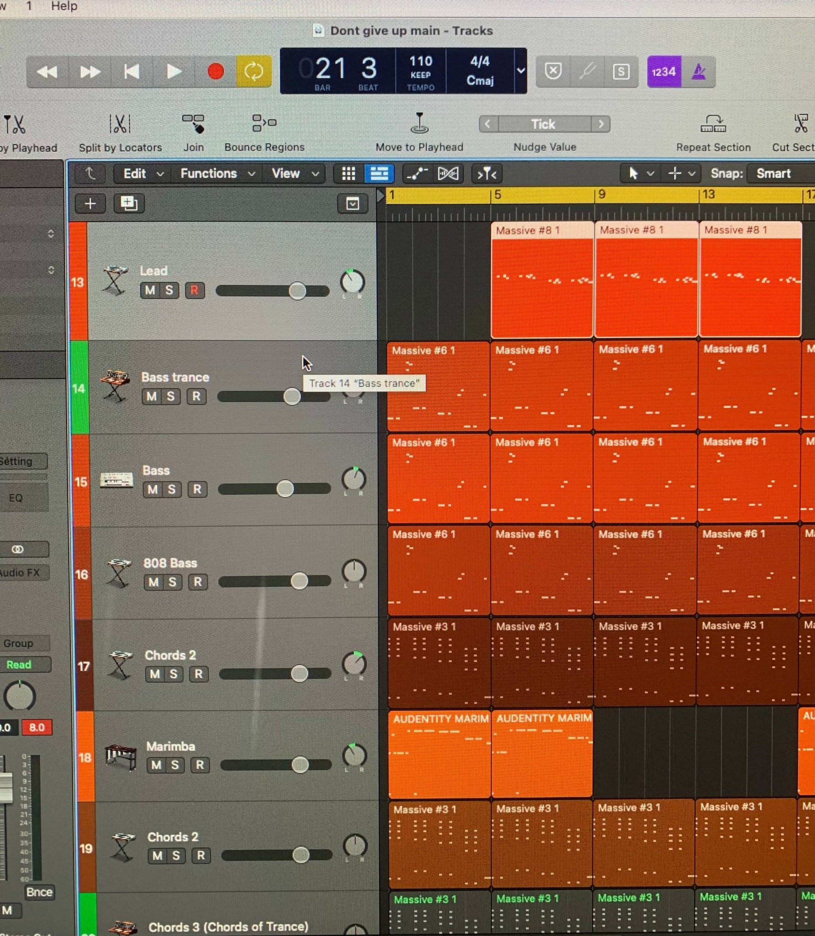
Task: Mute the Lead track
Action: [x=150, y=291]
